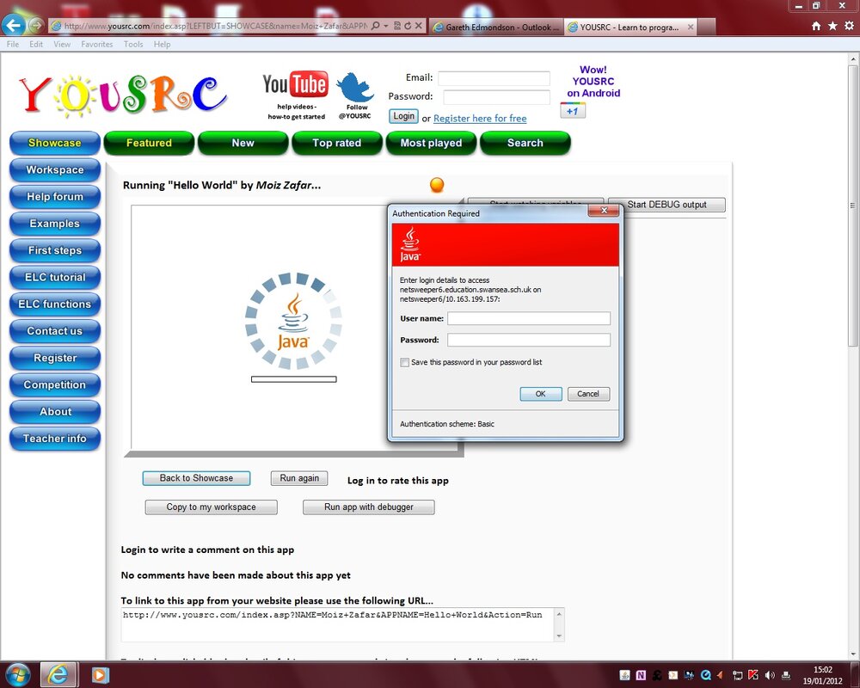Open Contact us from the sidebar
The width and height of the screenshot is (860, 688).
(55, 331)
